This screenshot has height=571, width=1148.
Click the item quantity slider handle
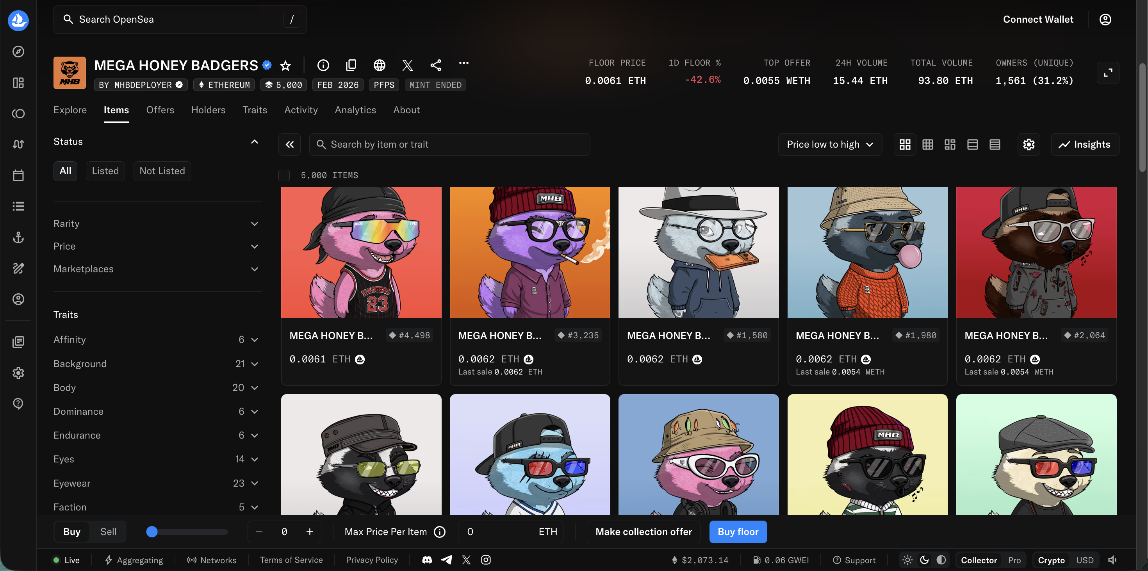coord(152,532)
